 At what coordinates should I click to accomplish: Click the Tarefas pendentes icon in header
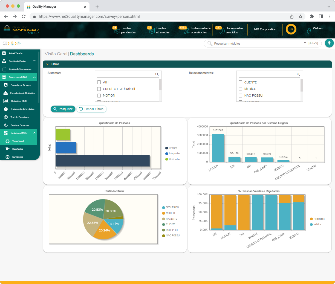117,30
